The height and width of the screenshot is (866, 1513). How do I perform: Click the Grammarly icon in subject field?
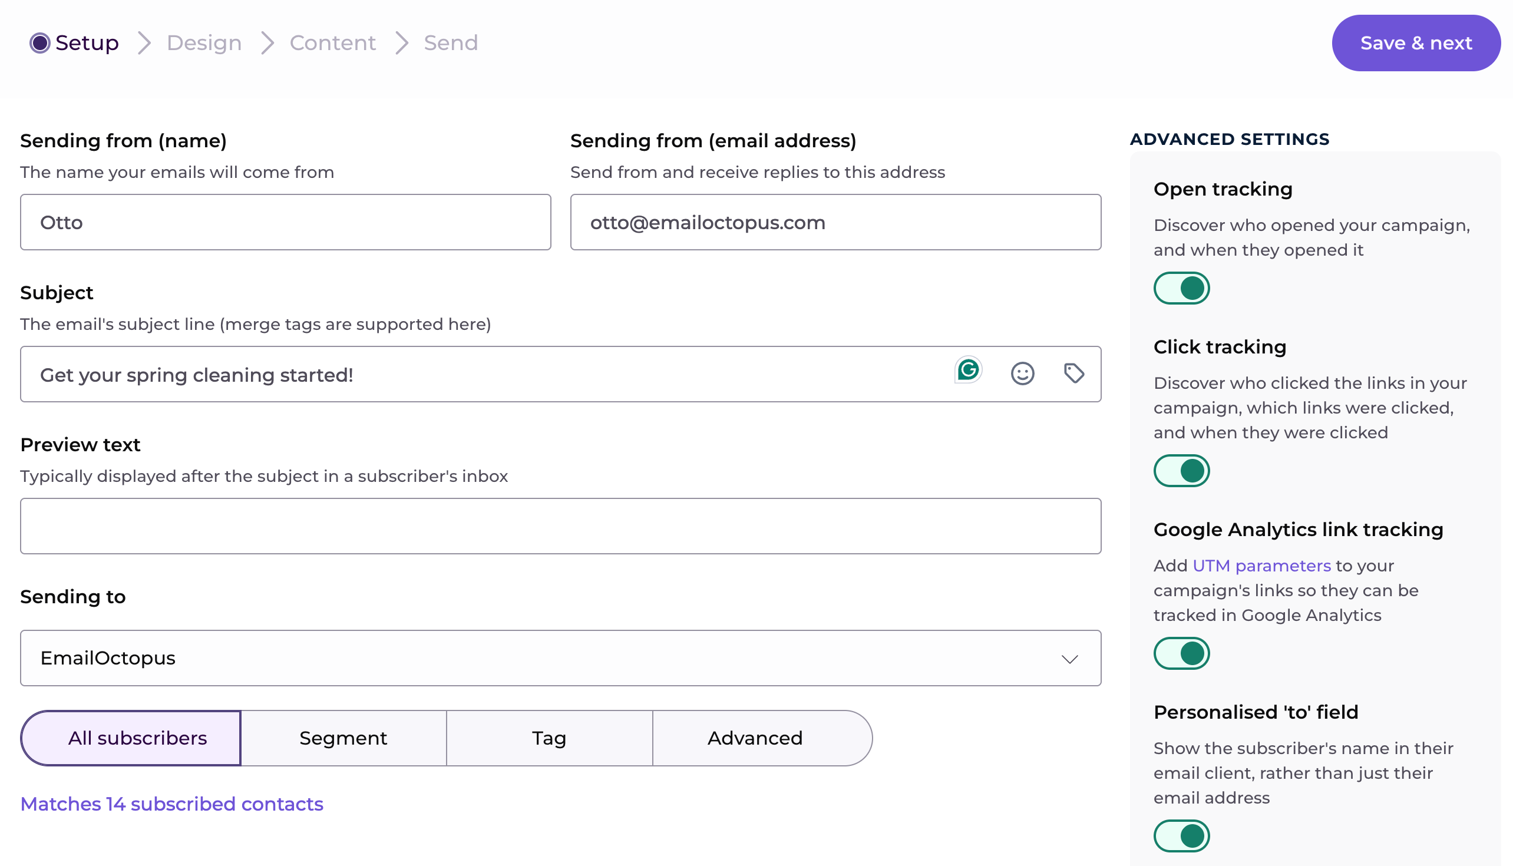coord(967,370)
